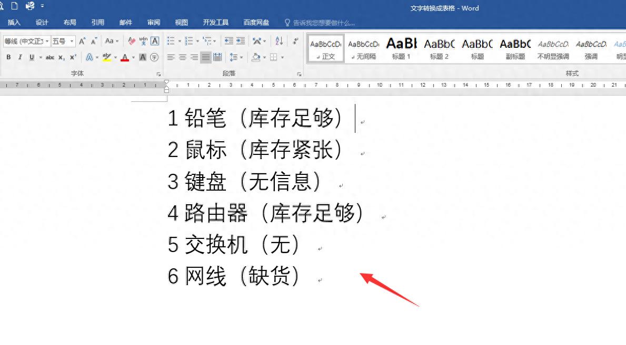This screenshot has height=345, width=626.
Task: Click the Asian Layout icon
Action: click(257, 40)
